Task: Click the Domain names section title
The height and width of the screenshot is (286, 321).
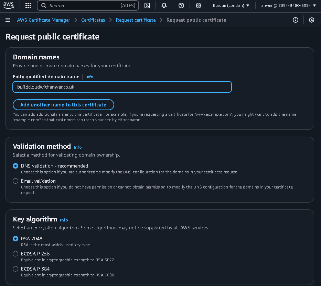Action: click(x=36, y=57)
